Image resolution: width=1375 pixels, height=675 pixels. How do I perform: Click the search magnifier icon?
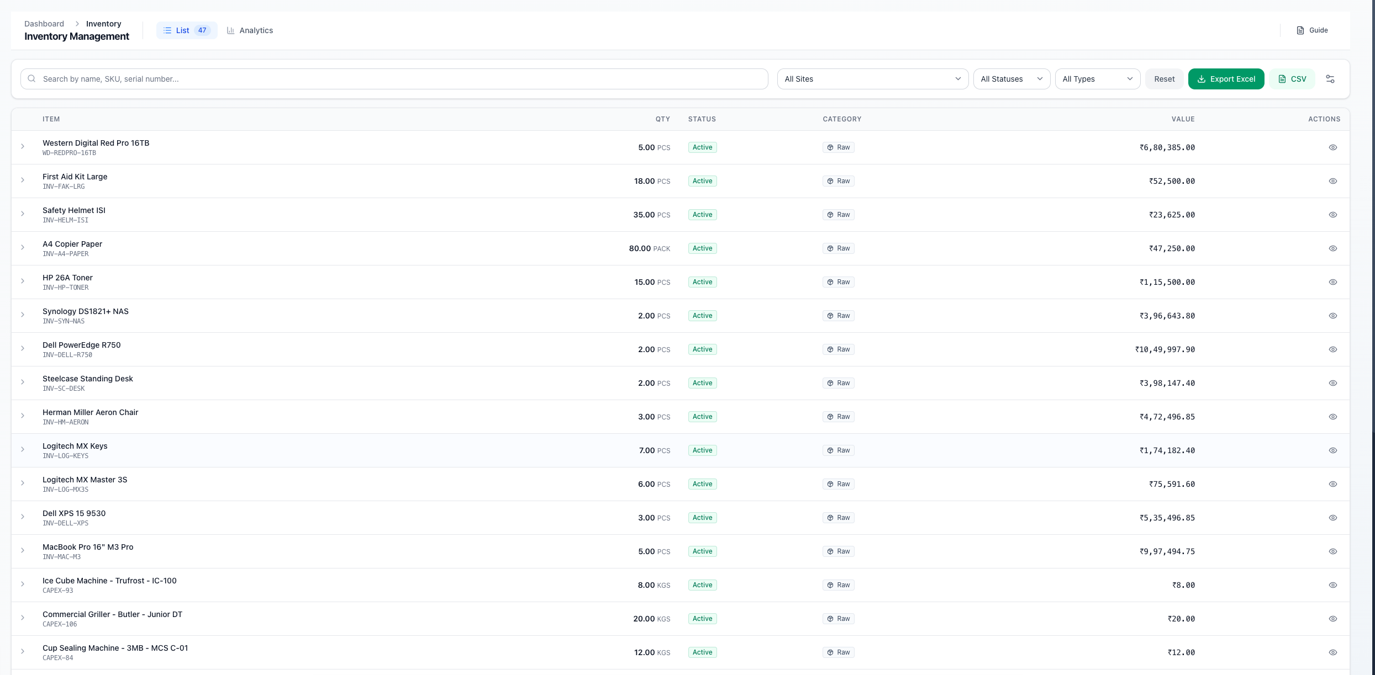[x=32, y=79]
